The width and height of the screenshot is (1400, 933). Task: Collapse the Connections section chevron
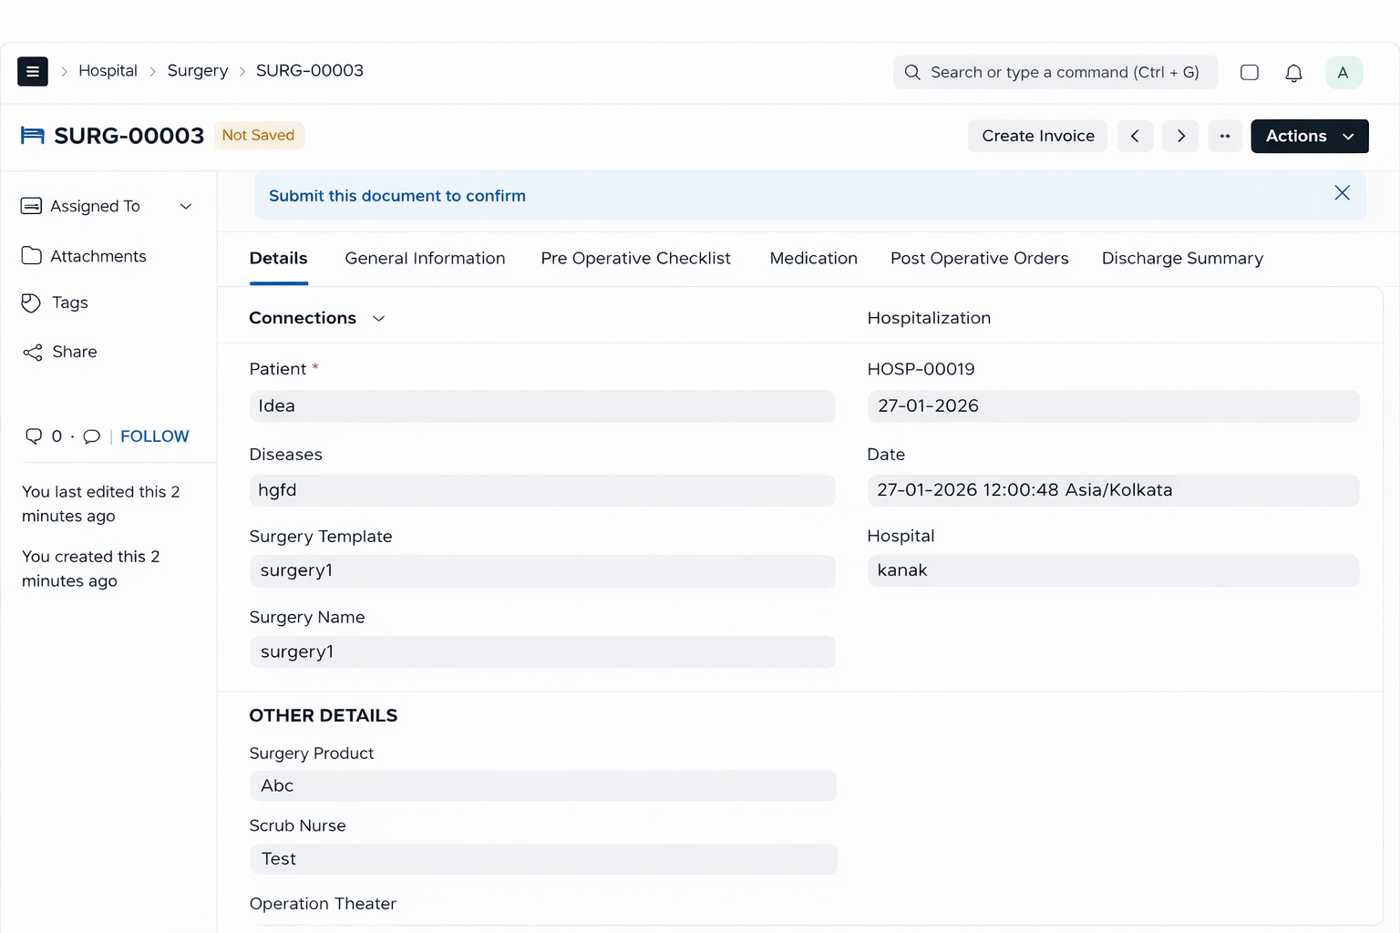click(x=379, y=319)
